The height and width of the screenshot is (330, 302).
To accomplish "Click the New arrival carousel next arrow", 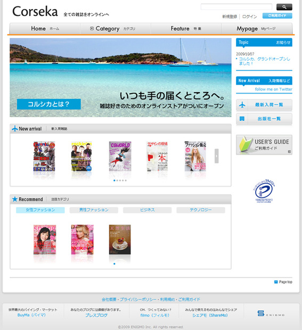I will (x=216, y=156).
